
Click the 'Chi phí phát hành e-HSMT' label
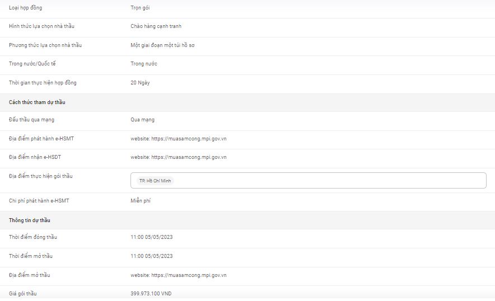39,201
